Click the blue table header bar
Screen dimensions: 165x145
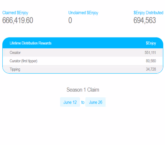(83, 43)
